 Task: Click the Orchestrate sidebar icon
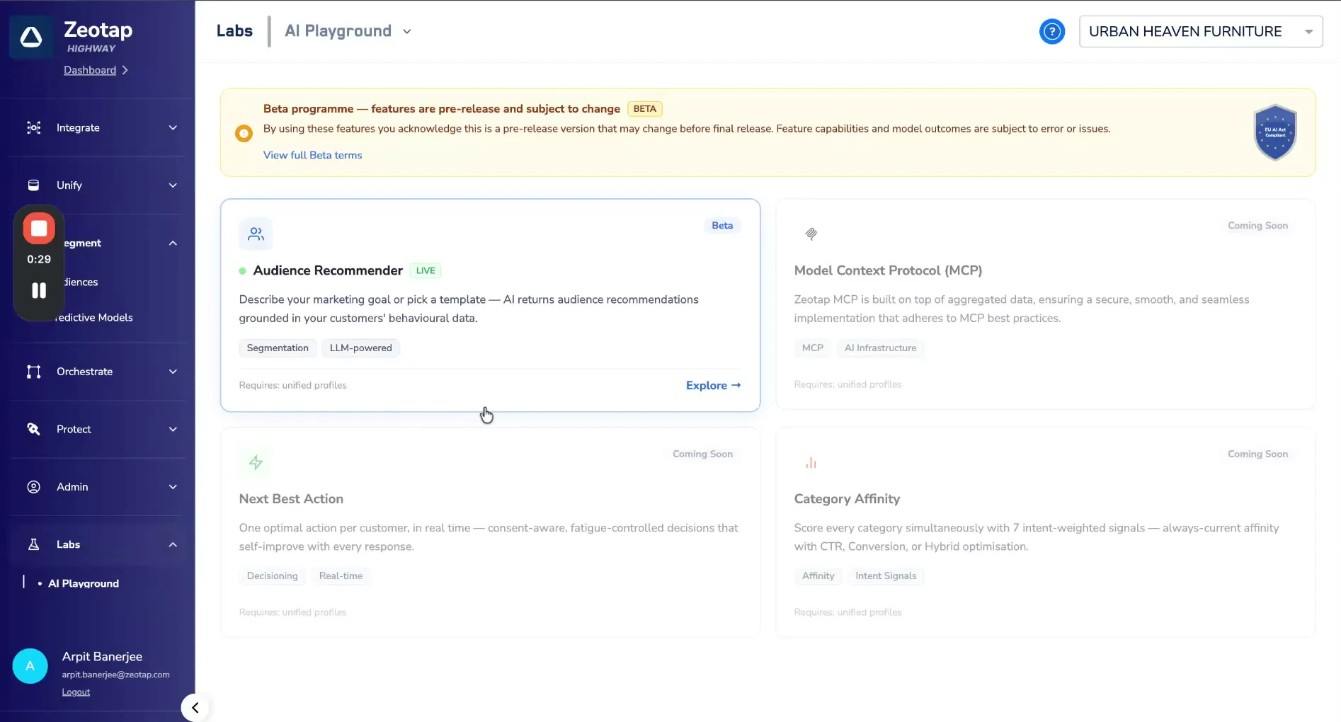(x=33, y=372)
